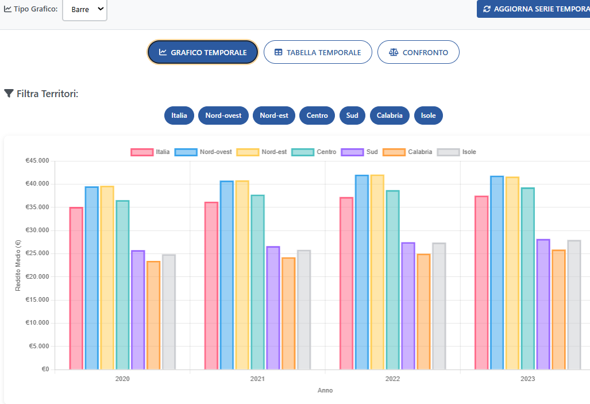The image size is (590, 404).
Task: Toggle the Nord-est territory filter
Action: coord(274,115)
